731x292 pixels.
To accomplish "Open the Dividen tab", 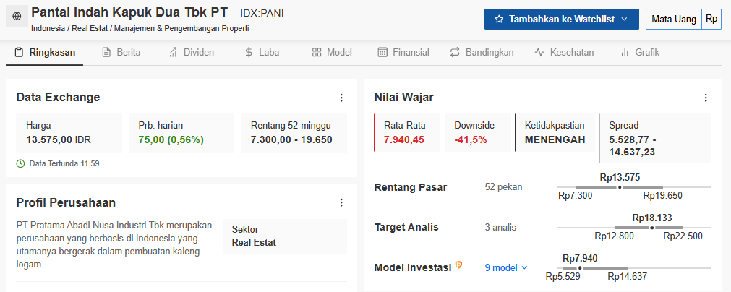I will click(x=192, y=52).
